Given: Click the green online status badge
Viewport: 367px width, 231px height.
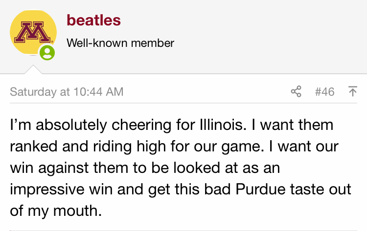Looking at the screenshot, I should 47,52.
